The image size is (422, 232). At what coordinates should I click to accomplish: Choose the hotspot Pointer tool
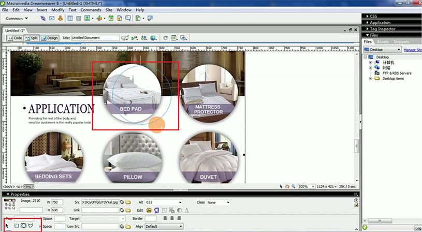point(7,226)
